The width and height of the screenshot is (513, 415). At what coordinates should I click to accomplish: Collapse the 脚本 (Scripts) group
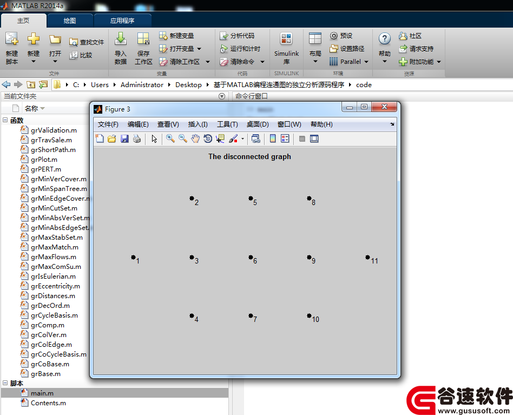click(5, 383)
